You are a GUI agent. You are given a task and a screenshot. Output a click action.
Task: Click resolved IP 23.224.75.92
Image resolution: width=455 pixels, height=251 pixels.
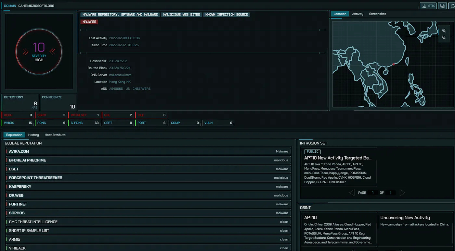118,61
